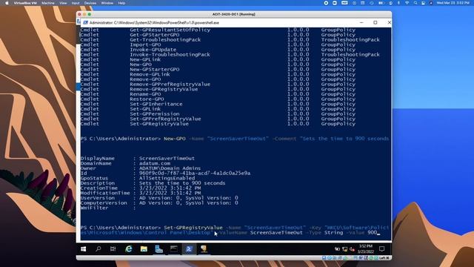Screen dimensions: 474x267
Task: Open the VirtualBox VM menu
Action: click(25, 3)
